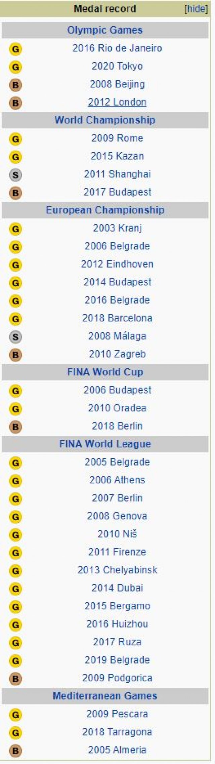
Task: Open the European Championship header link
Action: [x=105, y=210]
